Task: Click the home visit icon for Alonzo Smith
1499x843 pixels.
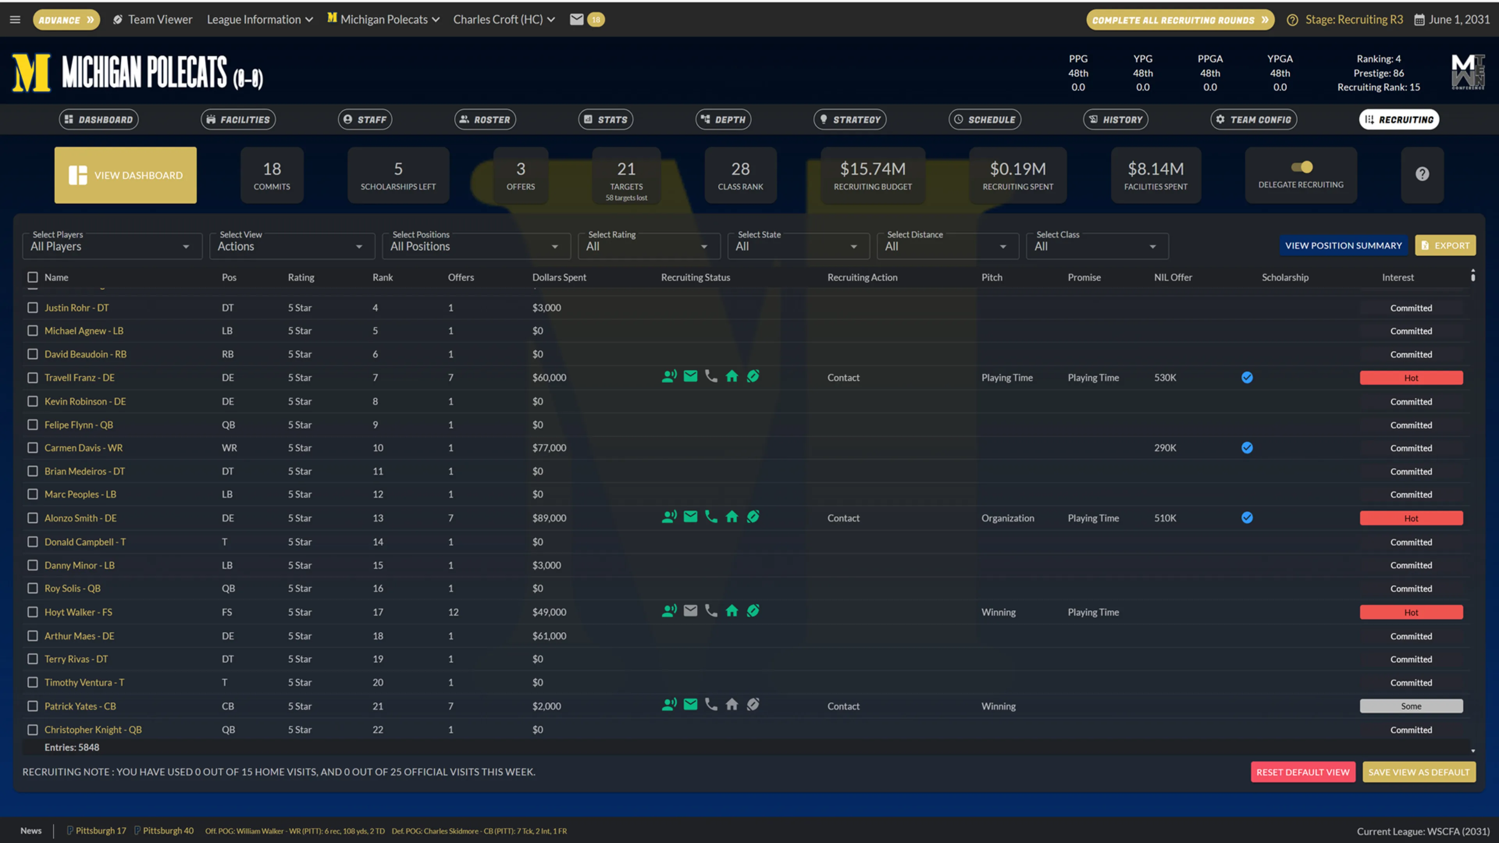Action: click(x=732, y=517)
